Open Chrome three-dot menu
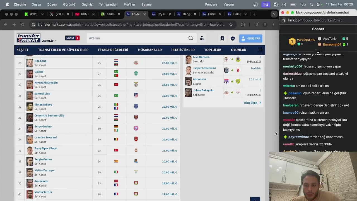The image size is (357, 201). click(274, 25)
